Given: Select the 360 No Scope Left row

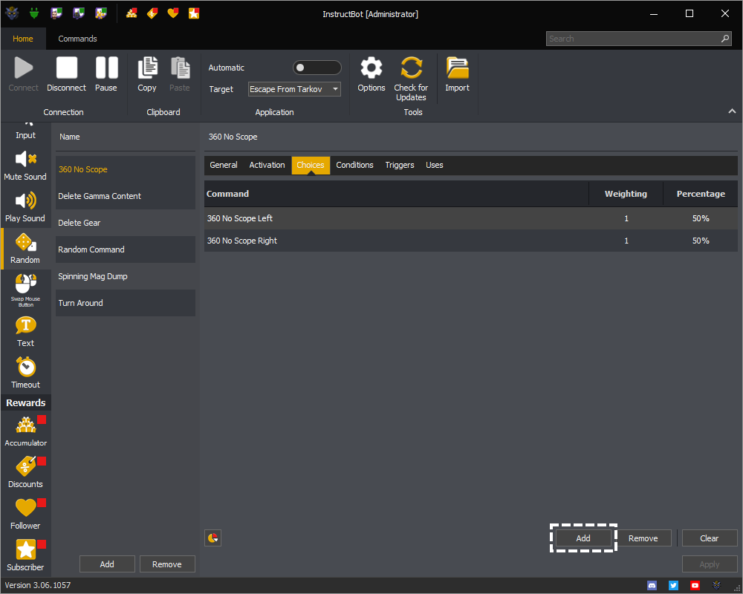Looking at the screenshot, I should pos(470,218).
